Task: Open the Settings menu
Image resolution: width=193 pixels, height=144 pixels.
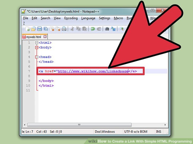Action: (x=104, y=18)
